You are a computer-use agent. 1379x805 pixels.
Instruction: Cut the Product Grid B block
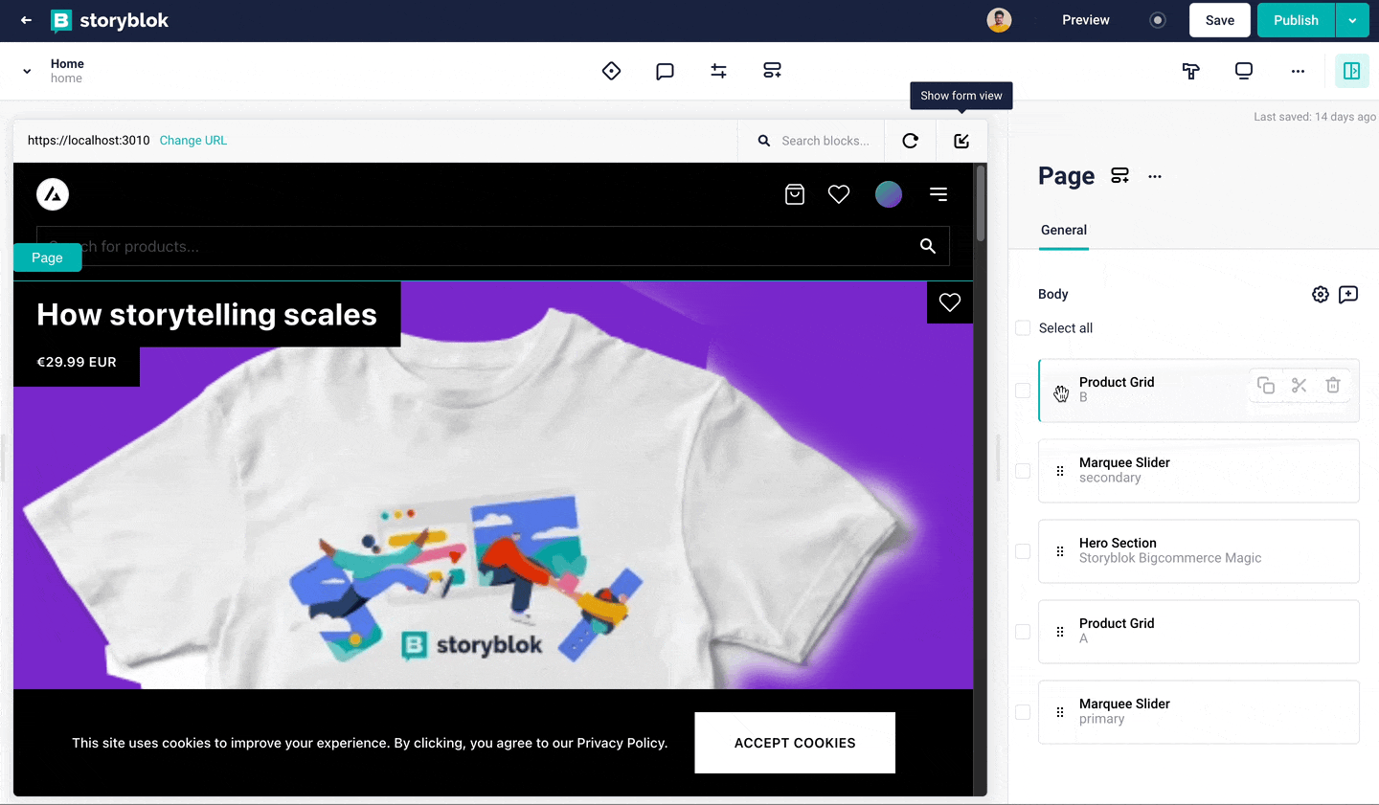click(x=1300, y=385)
